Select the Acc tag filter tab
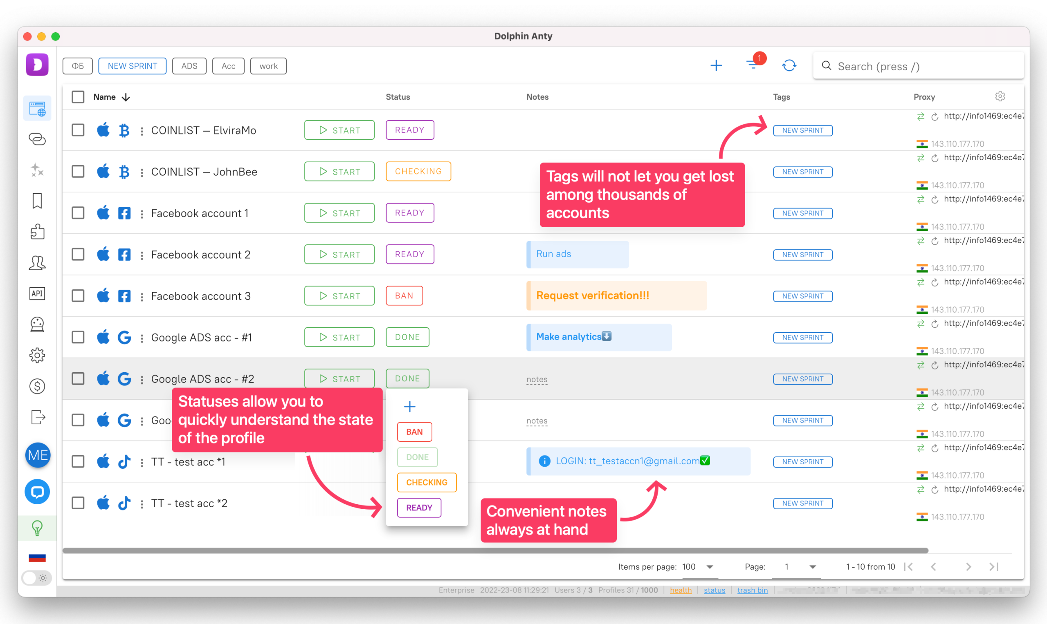1047x624 pixels. tap(228, 66)
